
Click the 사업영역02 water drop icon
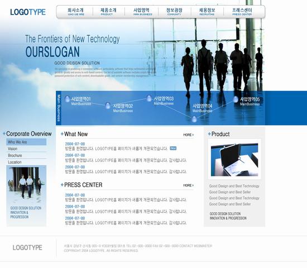pyautogui.click(x=108, y=106)
